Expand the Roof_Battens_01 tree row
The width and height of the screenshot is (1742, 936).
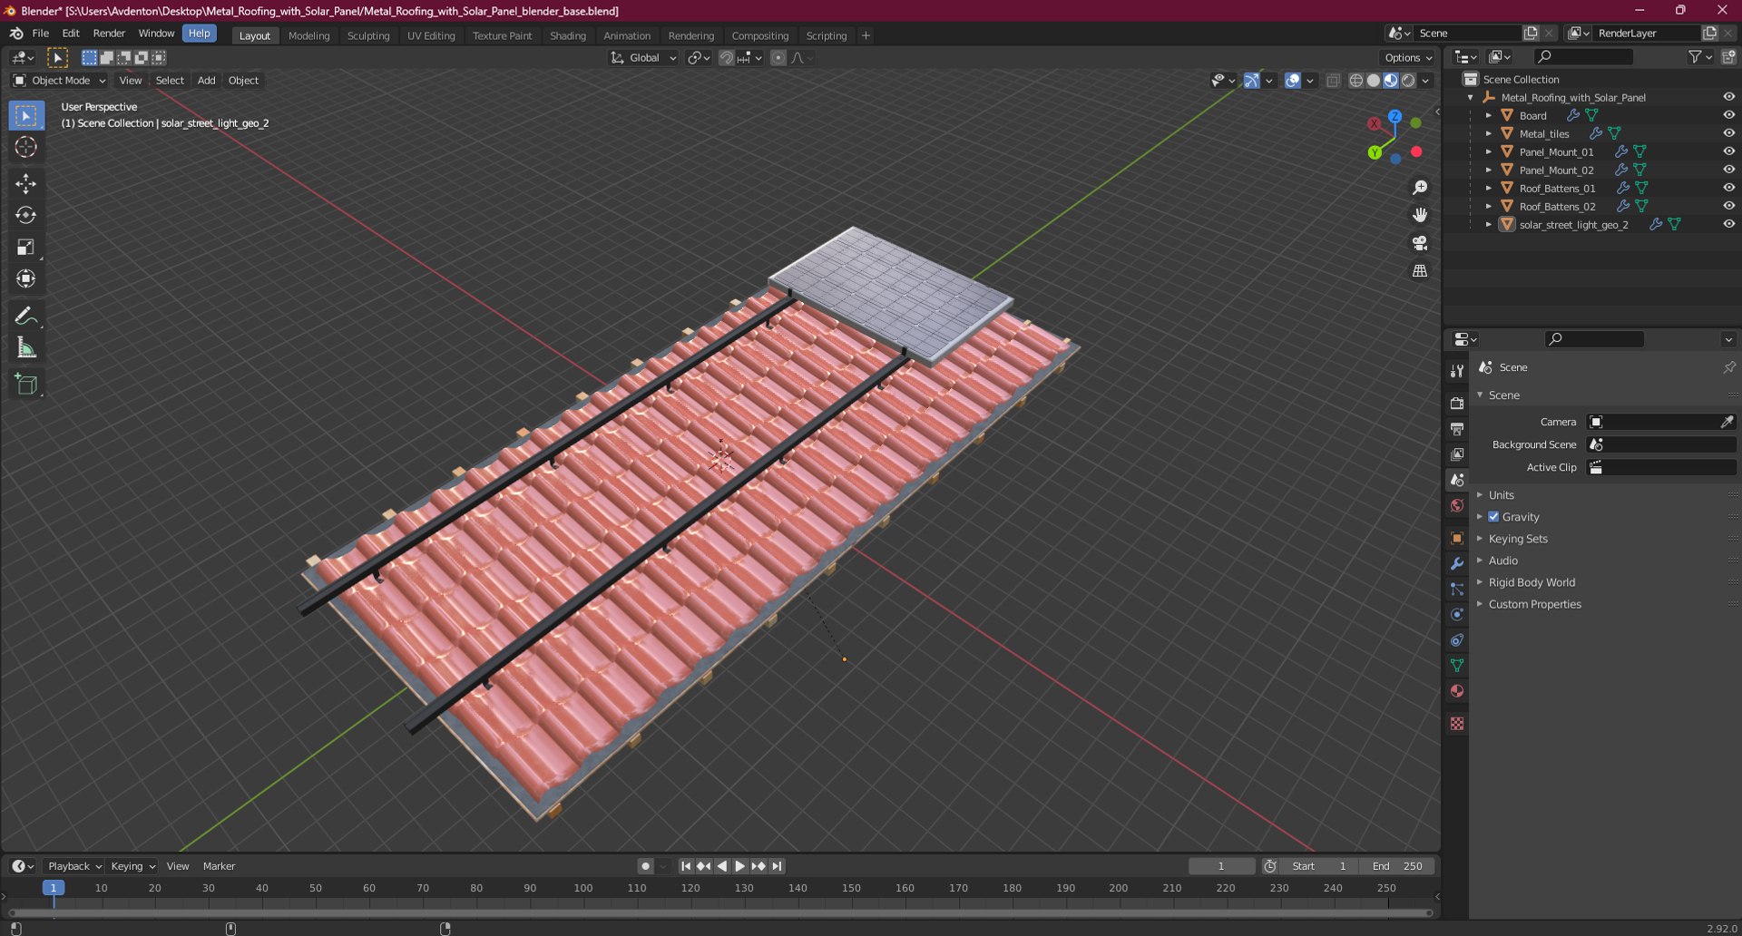pyautogui.click(x=1488, y=188)
